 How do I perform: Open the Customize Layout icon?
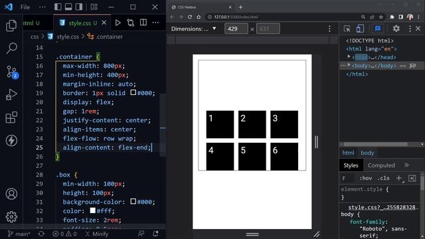point(94,7)
